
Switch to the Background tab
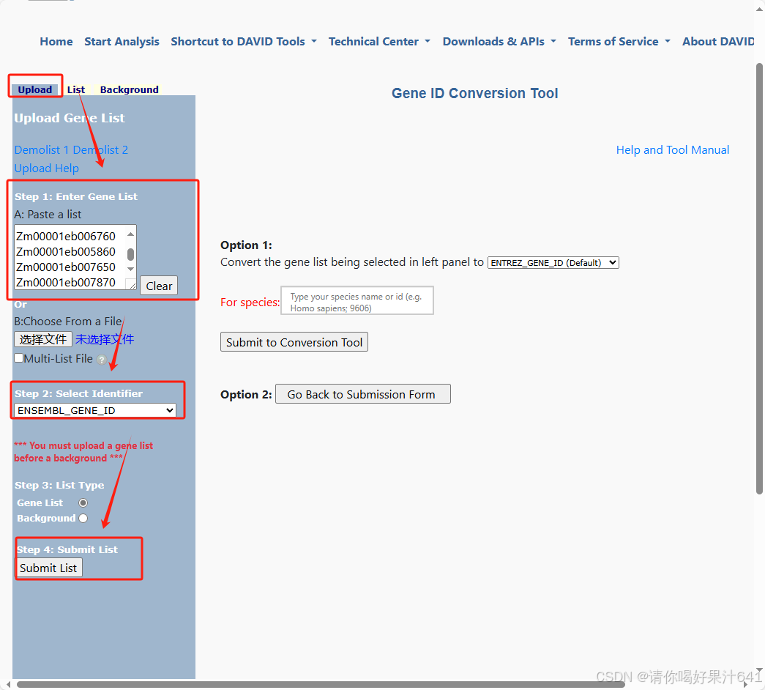130,89
